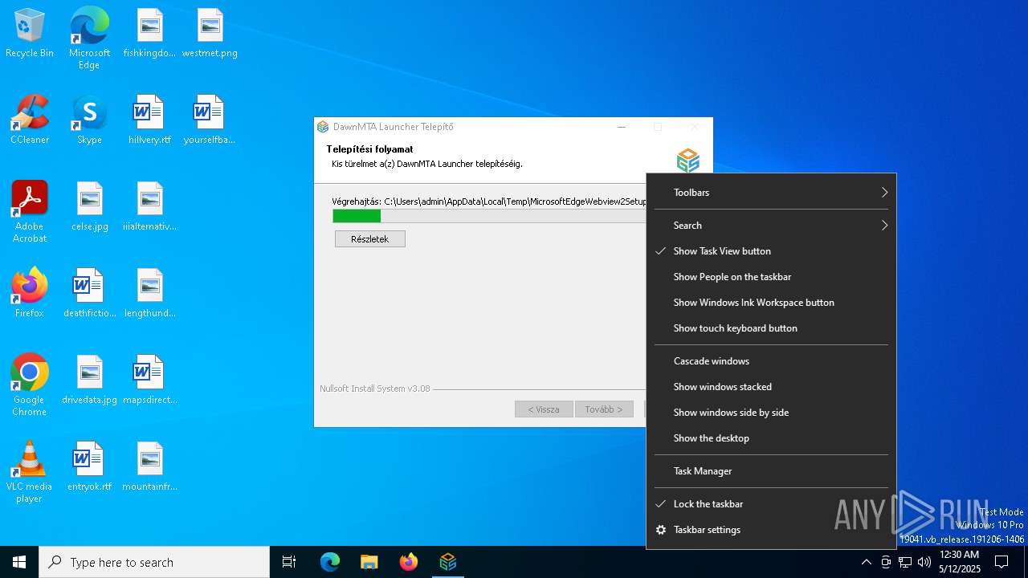Open Task Manager from context menu

click(771, 471)
